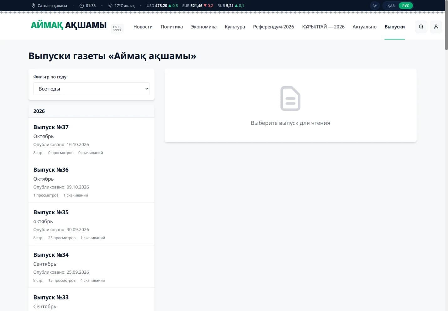Switch site language to ҚАЗ
The width and height of the screenshot is (448, 311).
(391, 6)
